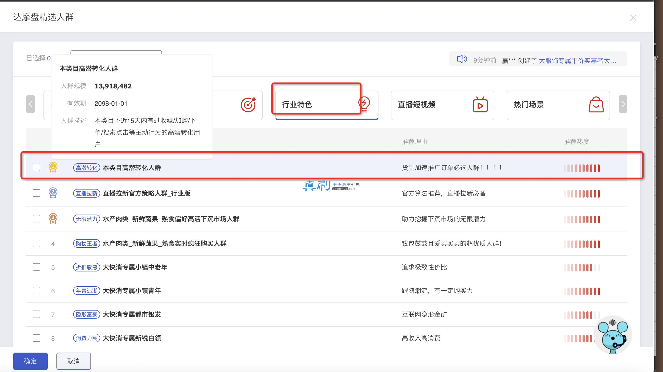The width and height of the screenshot is (663, 372).
Task: Click the heat bar for 大快消专属小镇青年
Action: click(x=581, y=291)
